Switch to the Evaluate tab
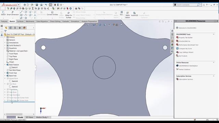This screenshot has width=219, height=123. (x=65, y=21)
